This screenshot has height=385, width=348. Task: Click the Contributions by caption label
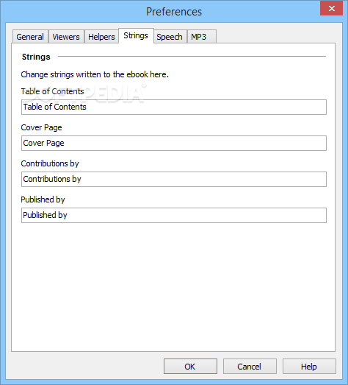(50, 163)
